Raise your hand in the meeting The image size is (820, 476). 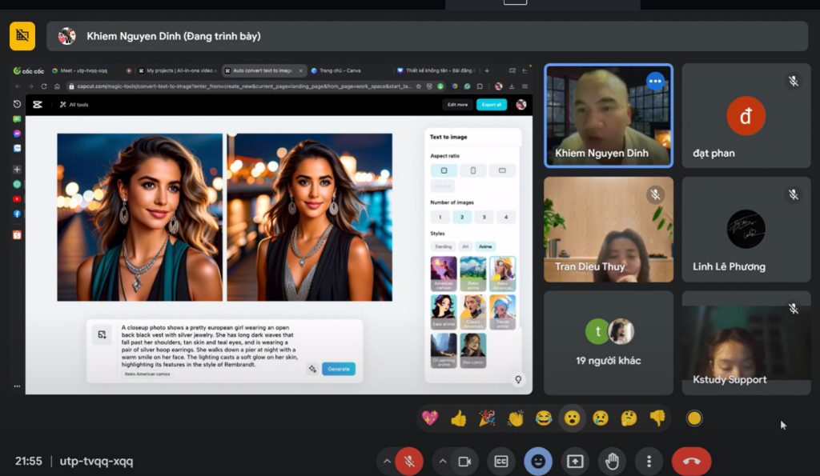tap(610, 461)
